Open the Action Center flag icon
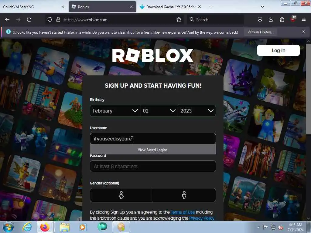This screenshot has width=311, height=233. 265,227
